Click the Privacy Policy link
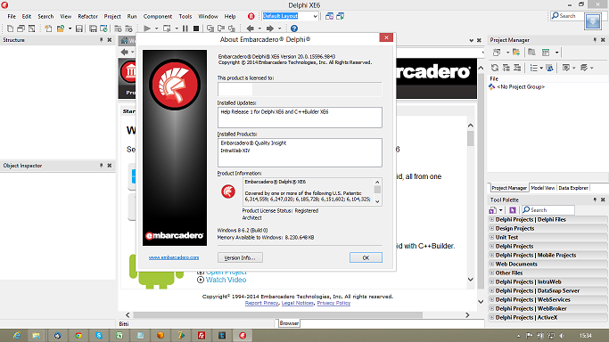This screenshot has width=609, height=342. (x=333, y=303)
